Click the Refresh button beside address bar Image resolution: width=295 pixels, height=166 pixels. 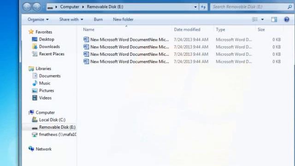coord(203,7)
